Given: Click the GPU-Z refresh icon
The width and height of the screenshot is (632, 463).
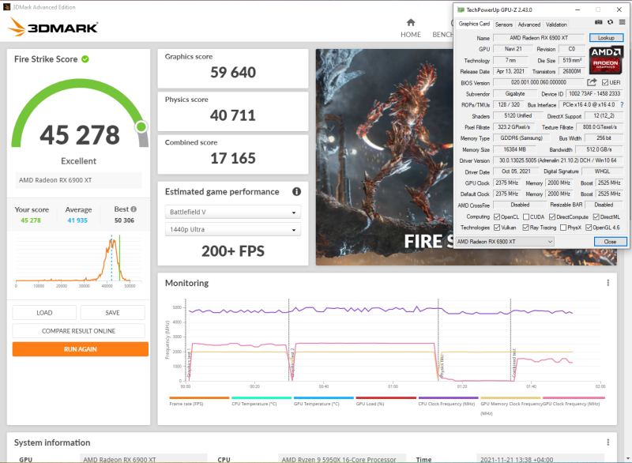Looking at the screenshot, I should tap(610, 22).
